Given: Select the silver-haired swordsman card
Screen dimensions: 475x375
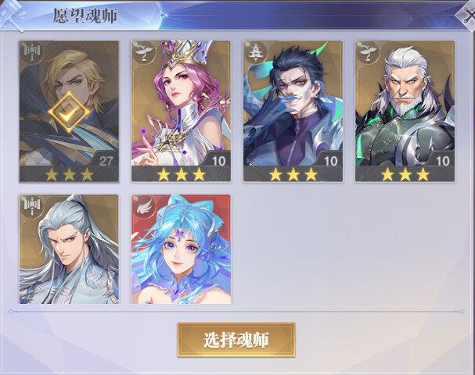Looking at the screenshot, I should point(69,249).
